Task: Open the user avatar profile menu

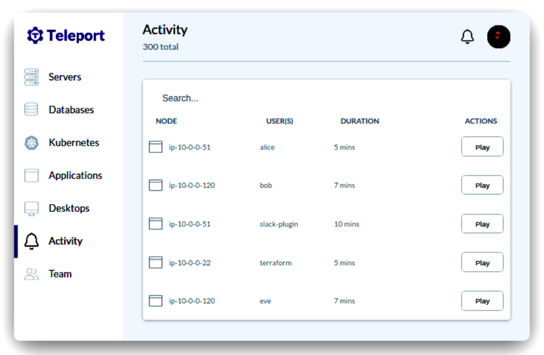Action: point(498,37)
